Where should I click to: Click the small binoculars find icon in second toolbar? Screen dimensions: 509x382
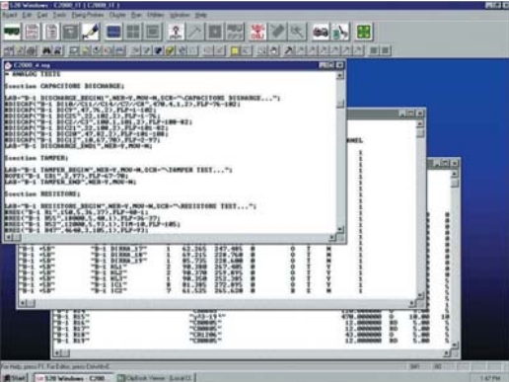pyautogui.click(x=46, y=50)
